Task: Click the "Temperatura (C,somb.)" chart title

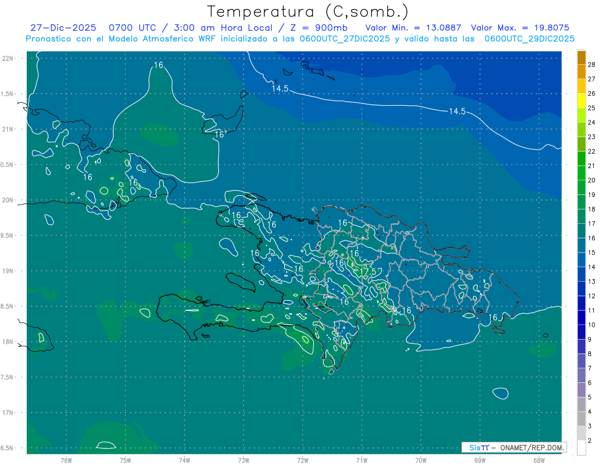Action: coord(308,12)
